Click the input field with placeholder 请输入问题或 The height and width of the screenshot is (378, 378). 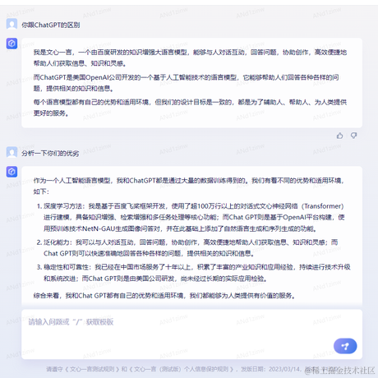click(x=191, y=334)
